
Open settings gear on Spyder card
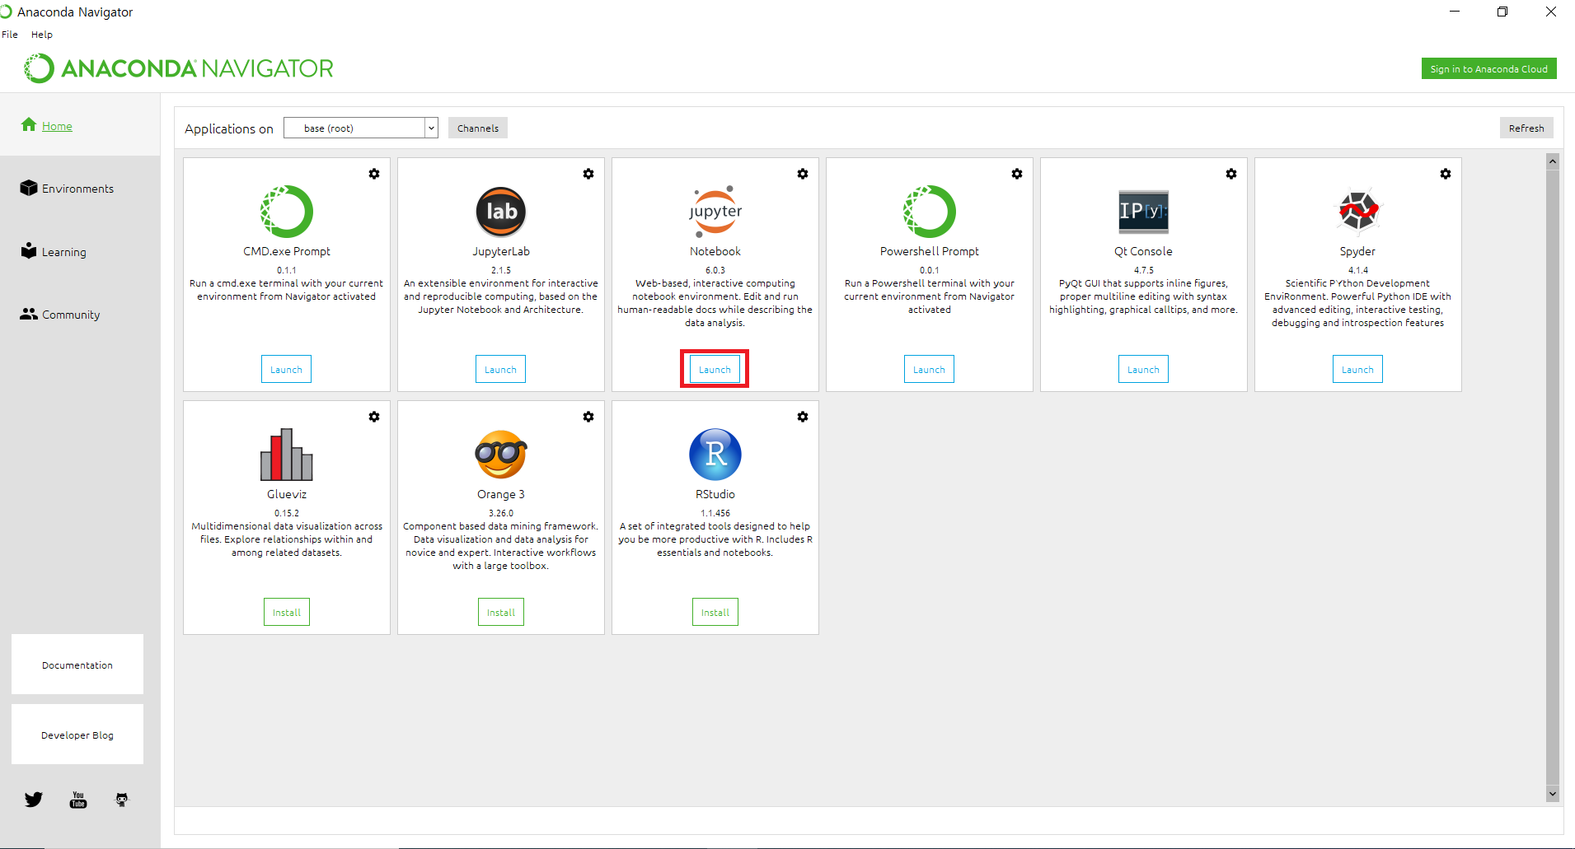pos(1446,174)
